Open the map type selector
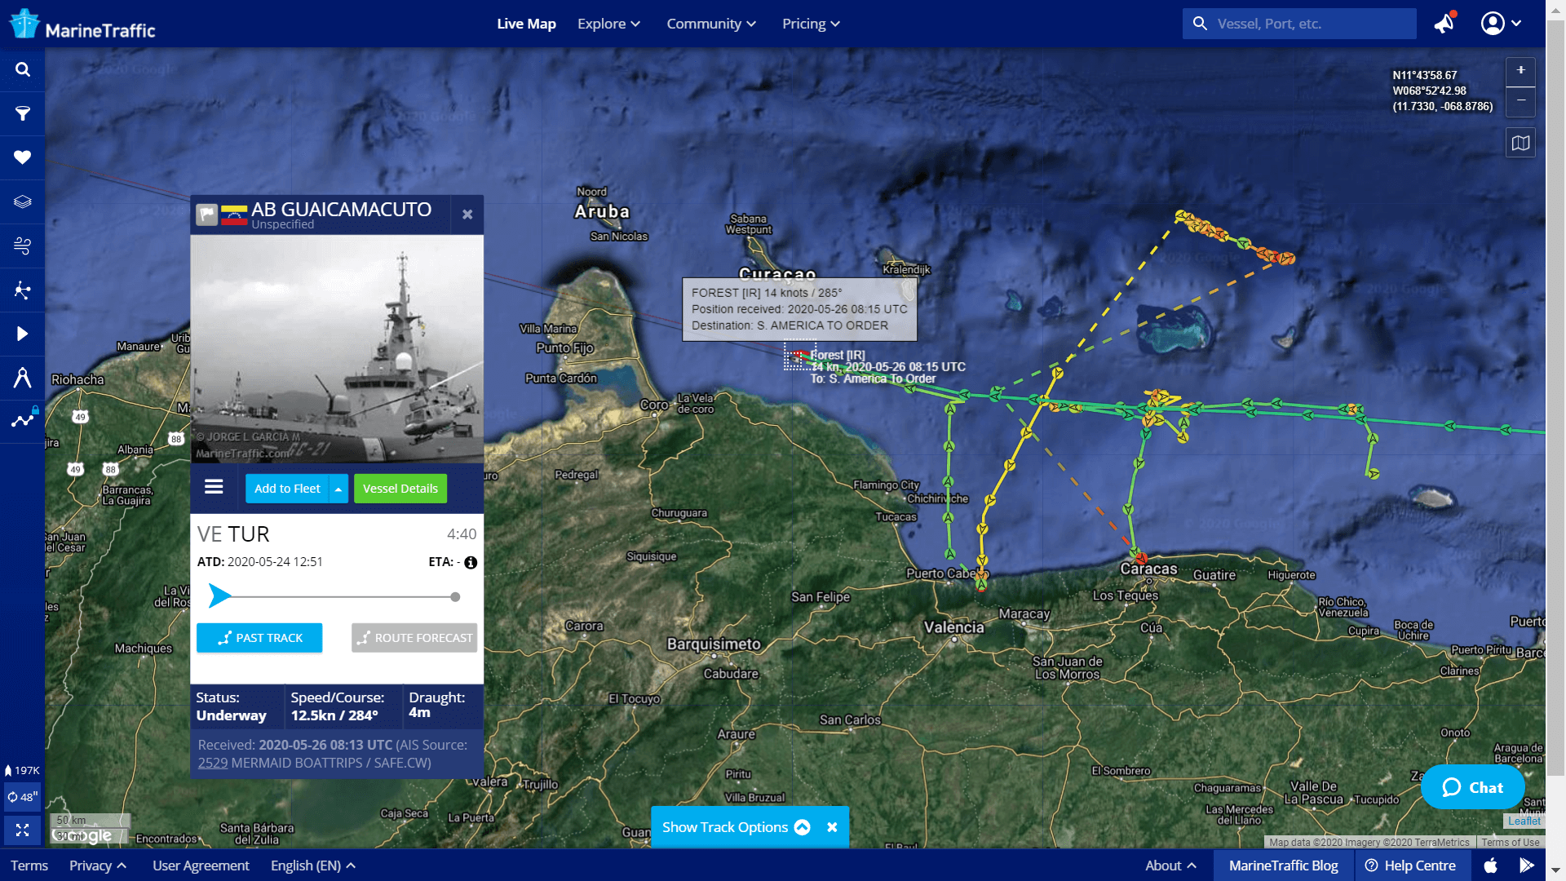1566x881 pixels. click(1520, 144)
